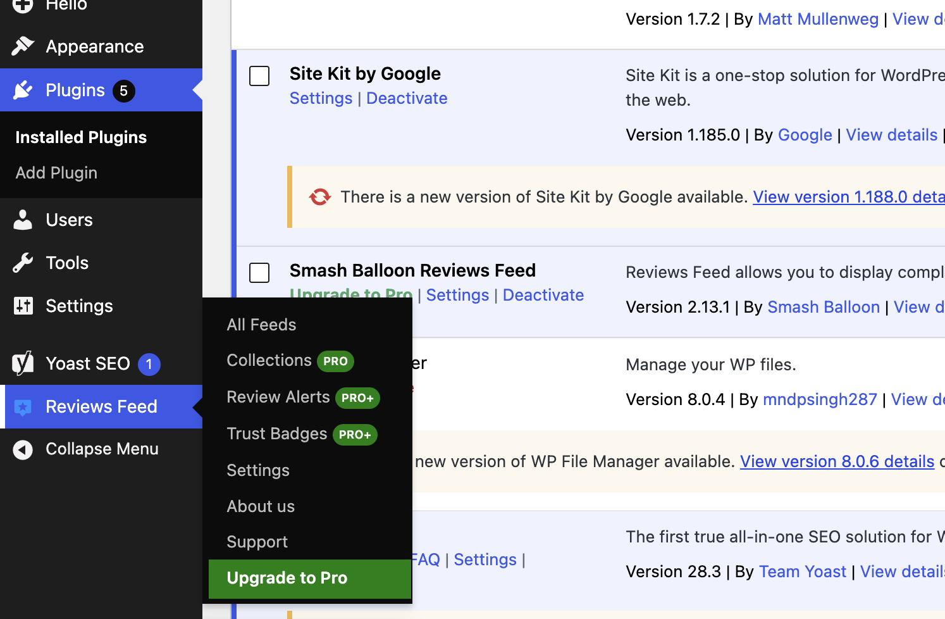Open Team Yoast author link

click(x=802, y=572)
